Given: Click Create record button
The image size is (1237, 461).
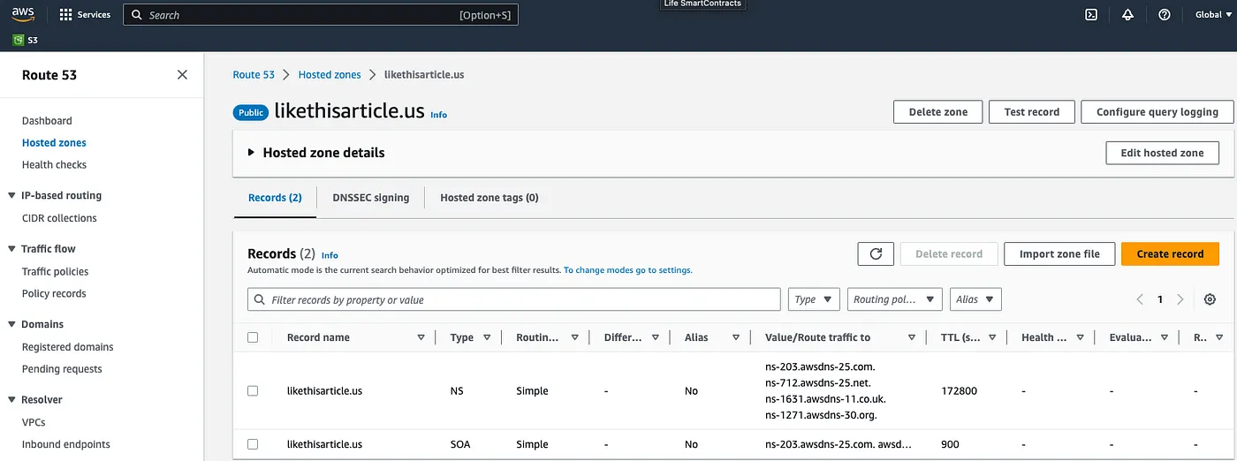Looking at the screenshot, I should [x=1170, y=253].
